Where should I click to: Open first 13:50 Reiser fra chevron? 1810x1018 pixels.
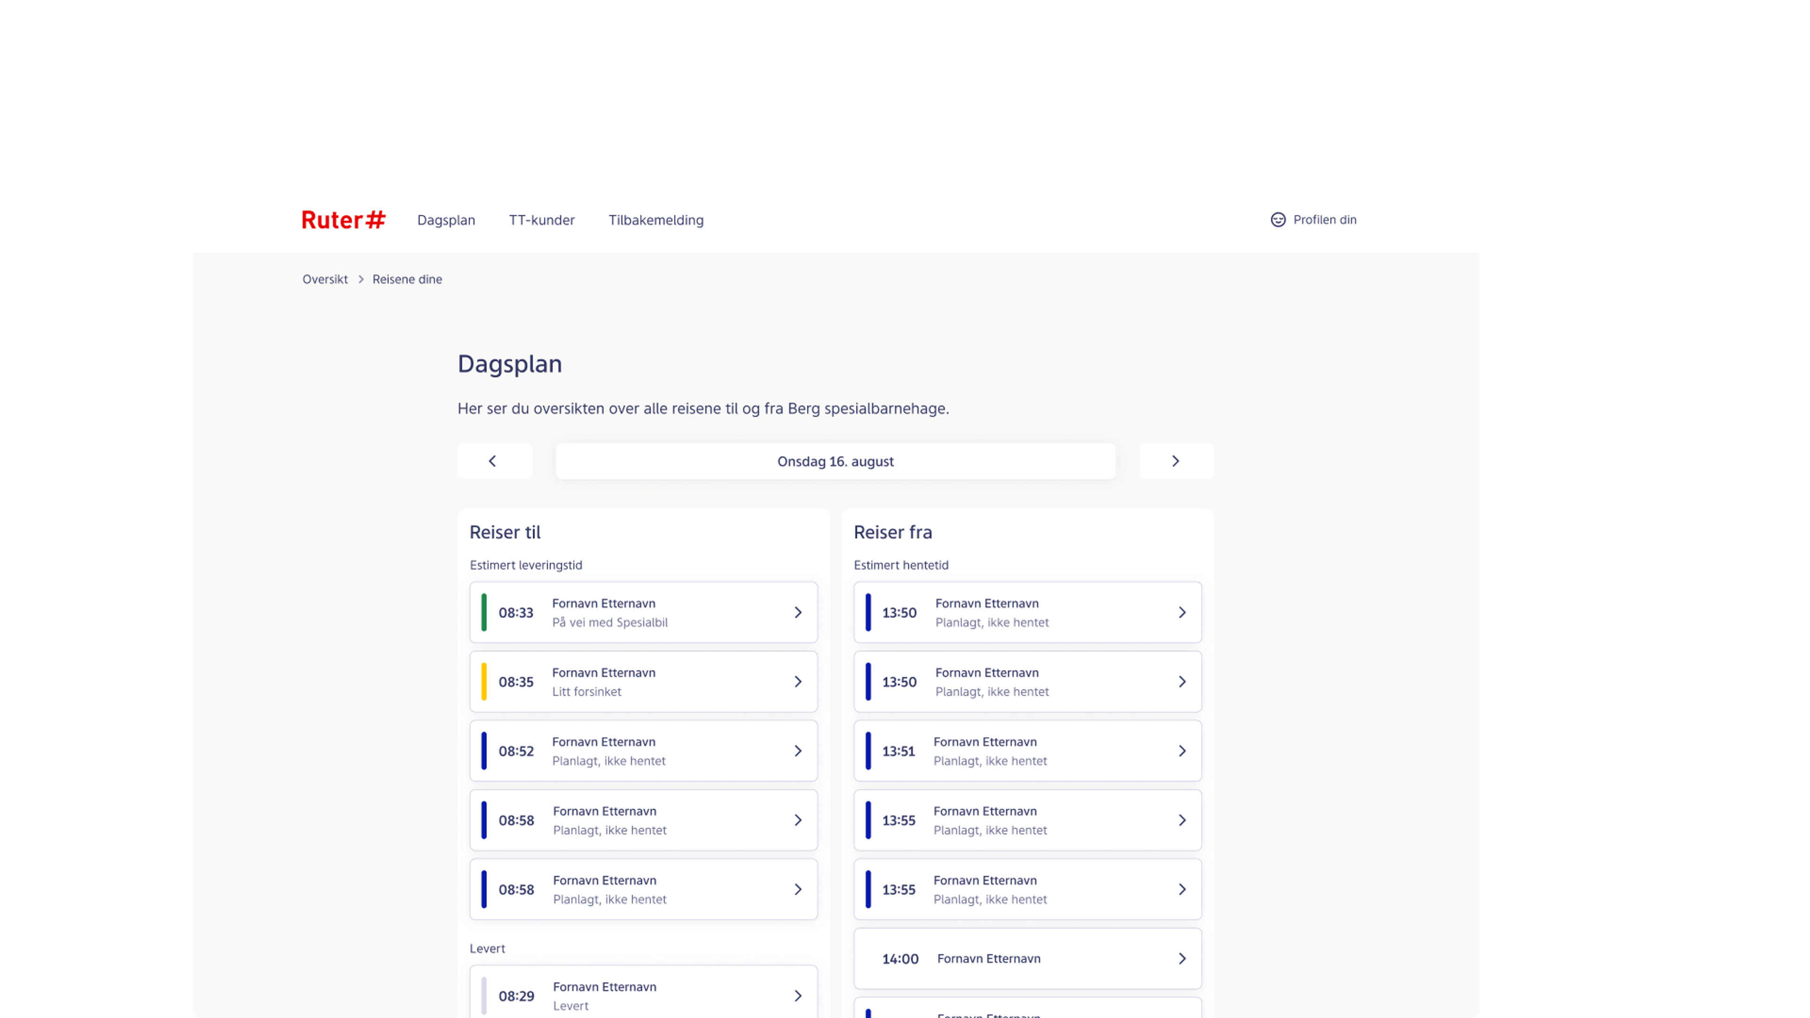tap(1181, 612)
